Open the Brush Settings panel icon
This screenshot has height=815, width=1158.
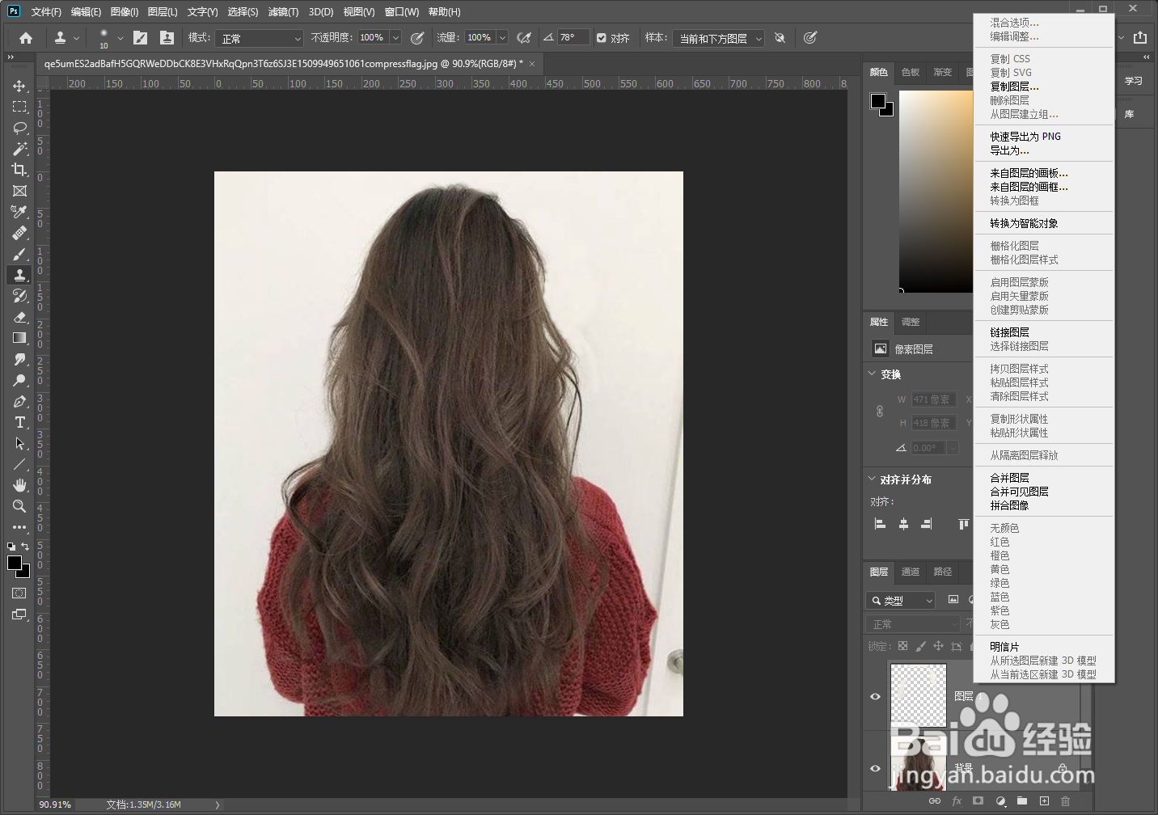140,38
